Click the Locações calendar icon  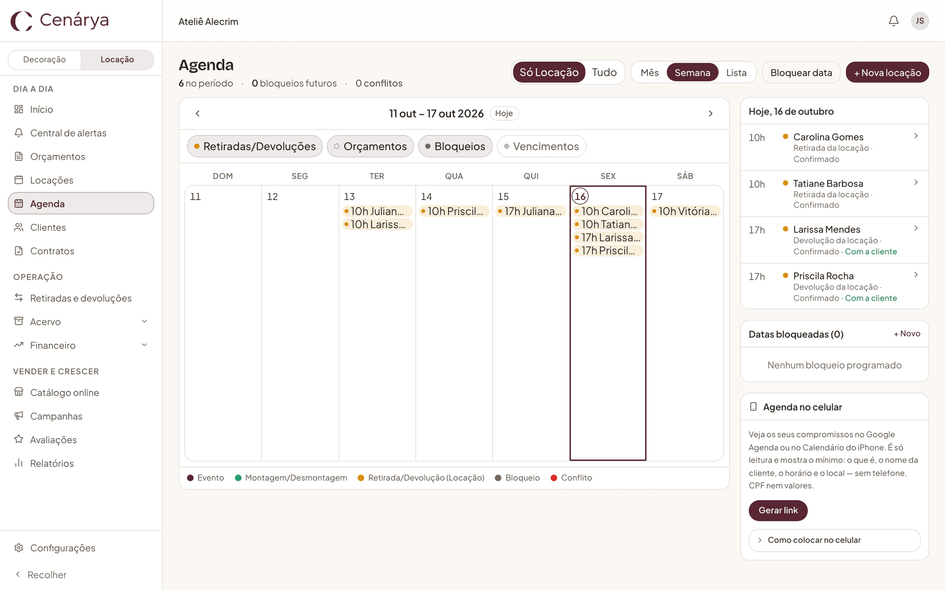(18, 180)
